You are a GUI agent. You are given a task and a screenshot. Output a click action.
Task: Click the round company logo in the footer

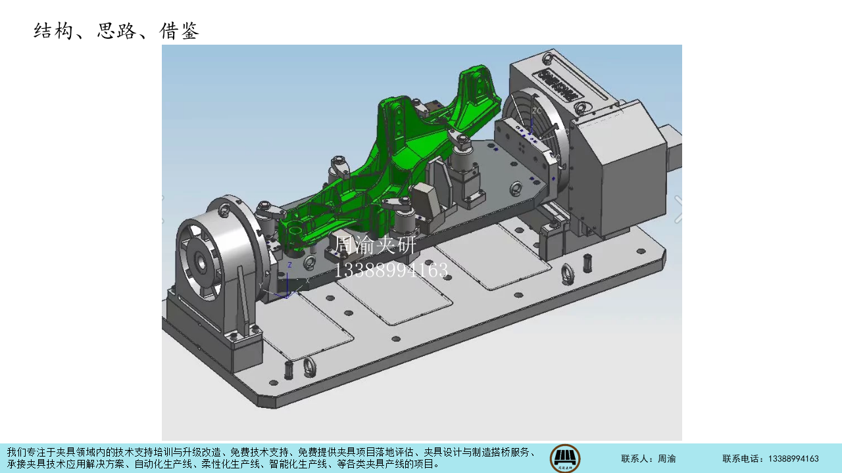(565, 459)
